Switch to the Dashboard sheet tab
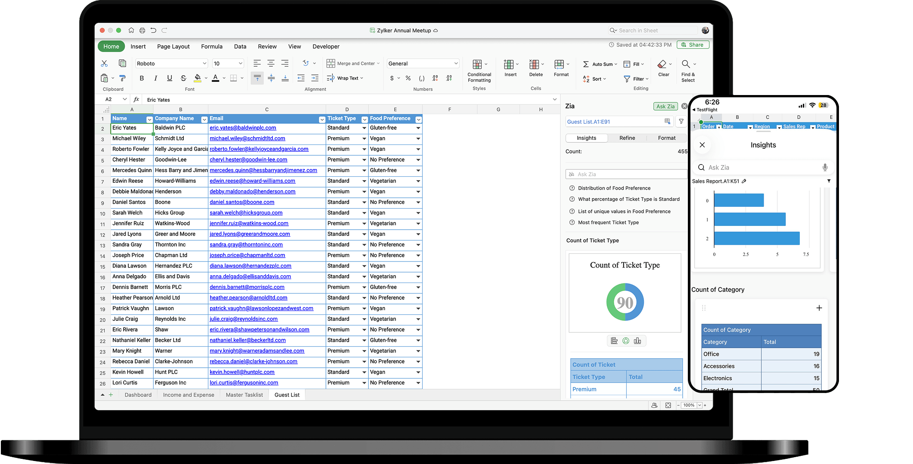The image size is (913, 464). pos(138,395)
